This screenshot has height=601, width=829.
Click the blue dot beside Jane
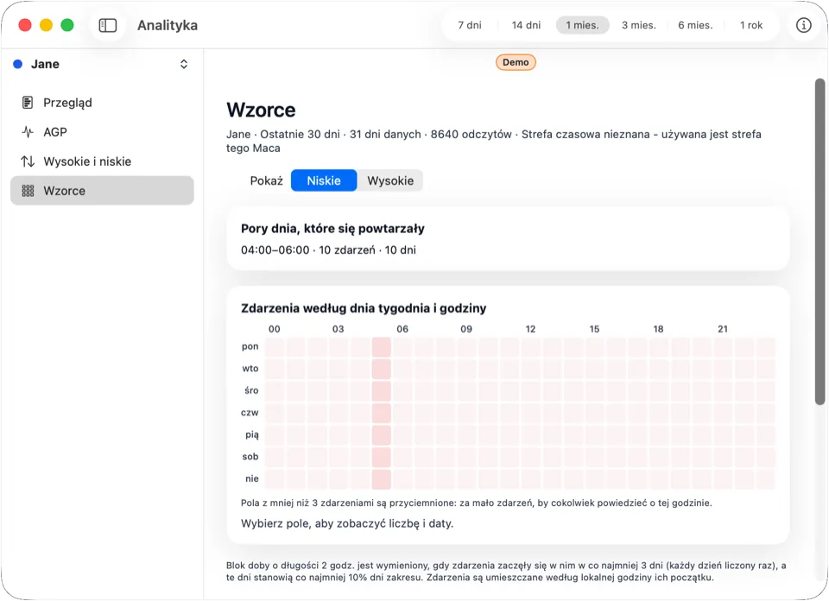17,64
